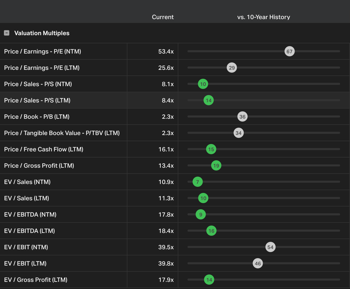Click the 17.9x current value
Image resolution: width=350 pixels, height=289 pixels.
point(166,280)
